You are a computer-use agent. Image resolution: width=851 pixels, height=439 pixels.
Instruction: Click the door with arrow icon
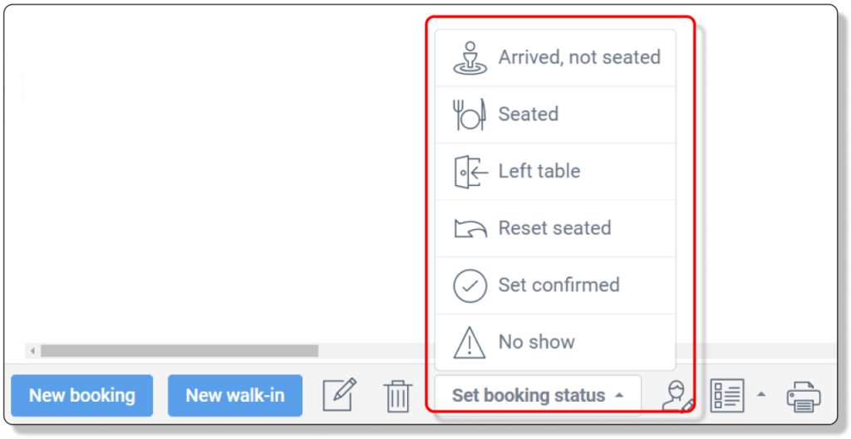(470, 171)
